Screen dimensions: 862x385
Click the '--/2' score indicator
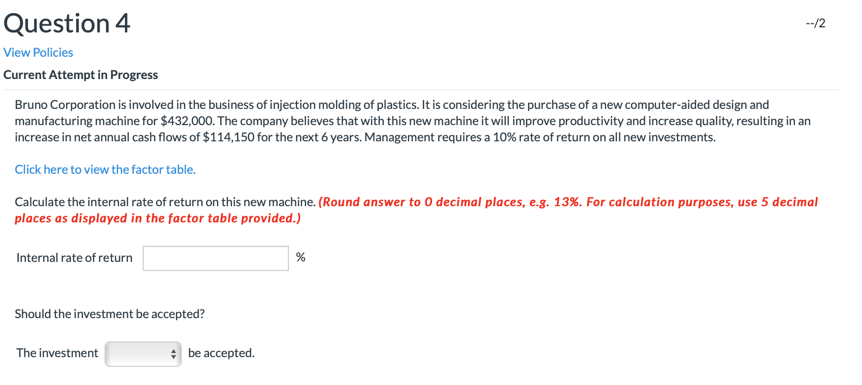point(815,23)
